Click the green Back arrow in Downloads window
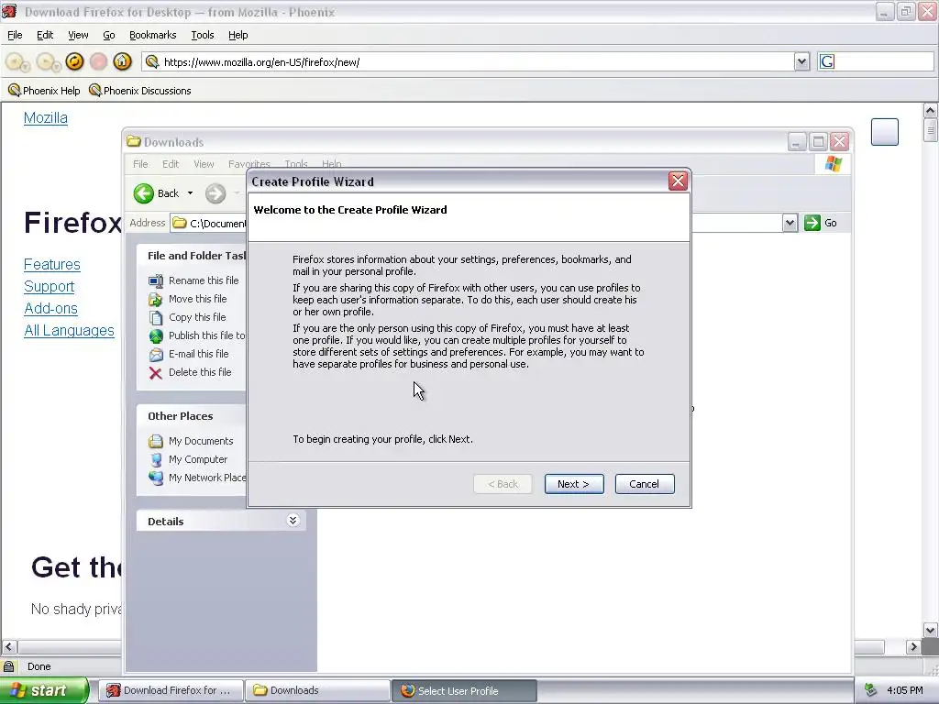The image size is (939, 704). 143,193
